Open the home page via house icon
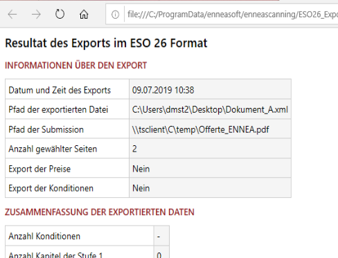The image size is (338, 258). [84, 15]
